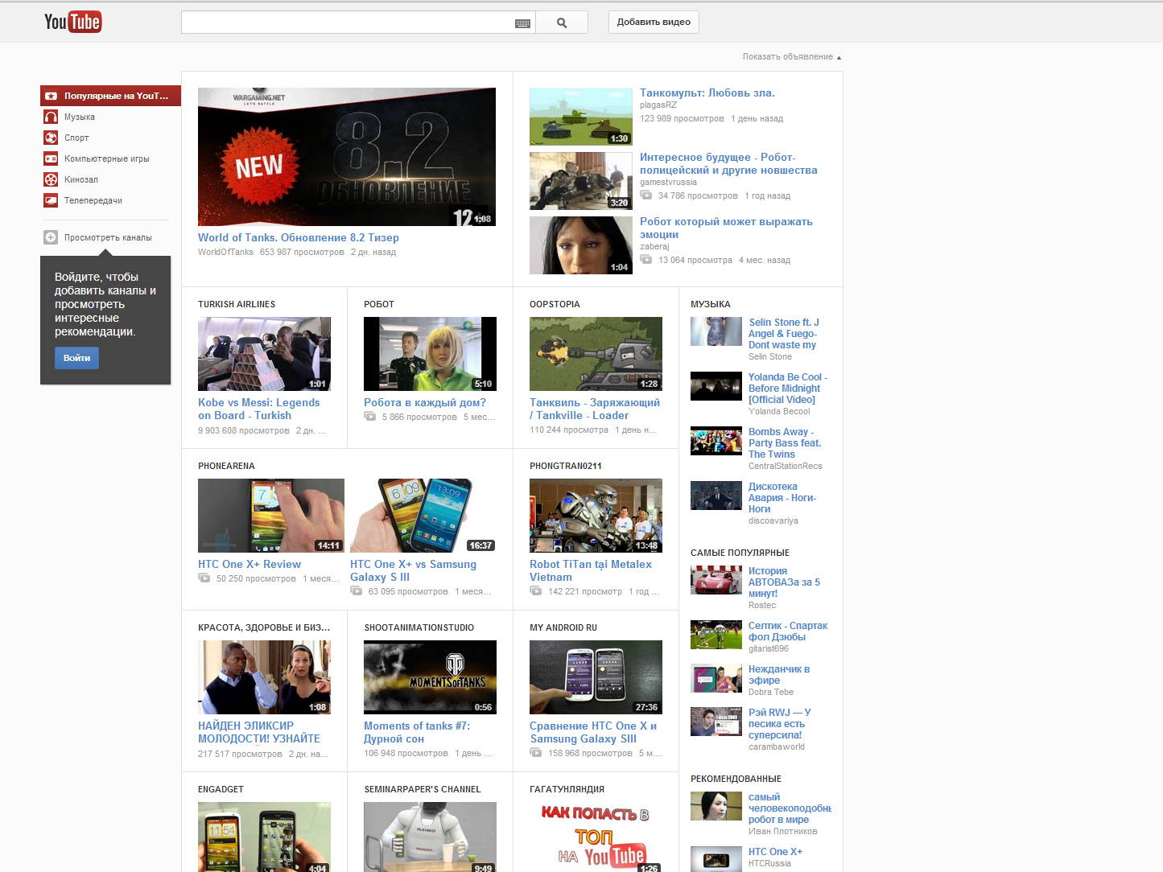1163x872 pixels.
Task: Click the Телепередачи TV icon
Action: tap(51, 200)
